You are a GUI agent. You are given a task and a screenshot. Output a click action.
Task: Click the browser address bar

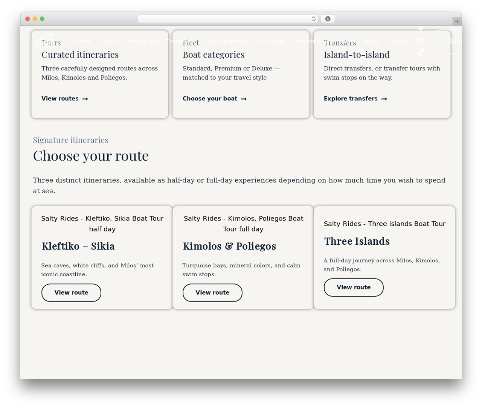coord(228,19)
